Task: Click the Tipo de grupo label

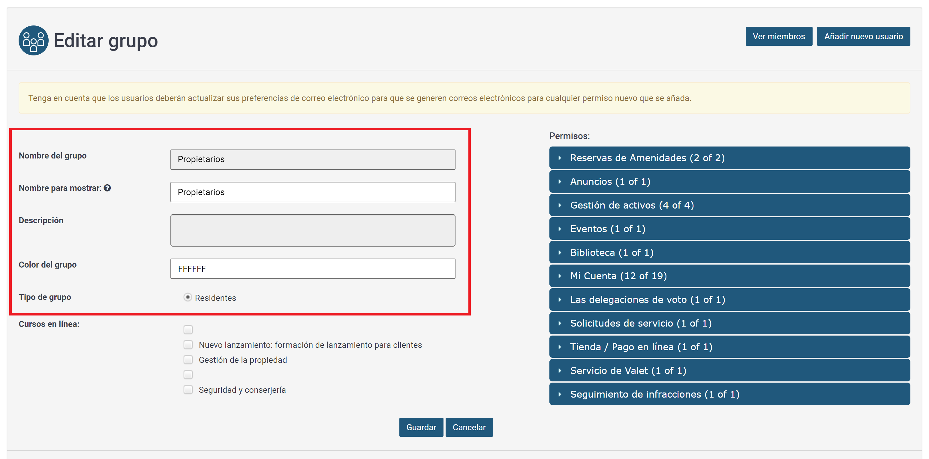Action: (45, 297)
